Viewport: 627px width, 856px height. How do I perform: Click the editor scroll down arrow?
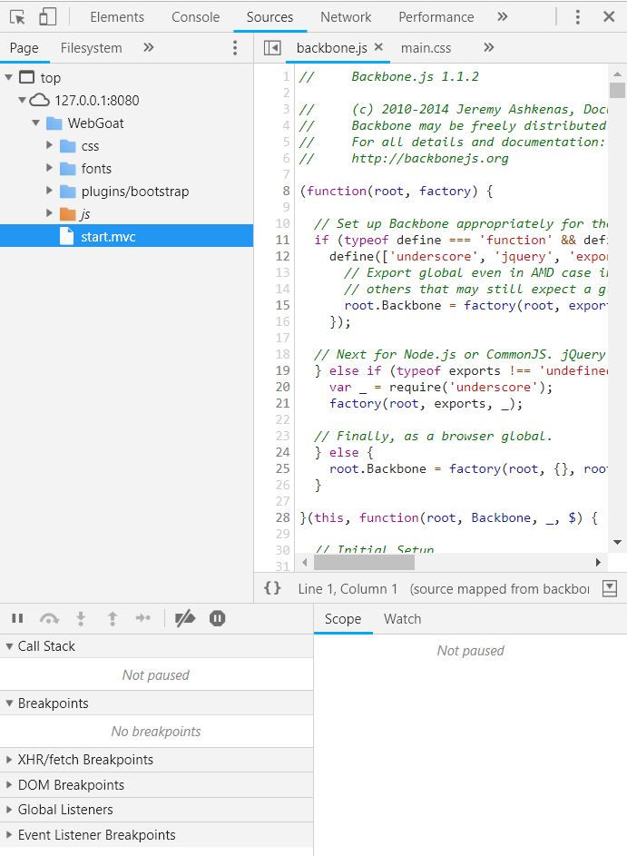617,542
